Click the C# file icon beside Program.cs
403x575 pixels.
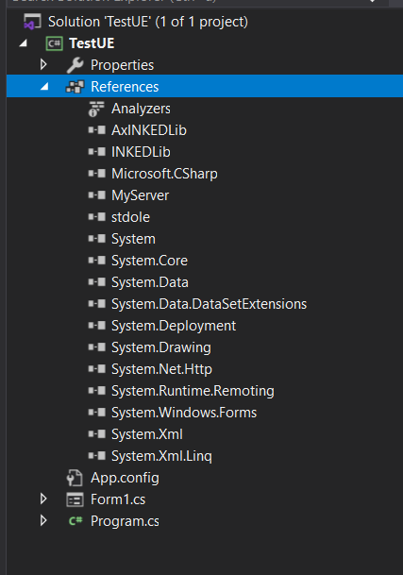pyautogui.click(x=76, y=521)
